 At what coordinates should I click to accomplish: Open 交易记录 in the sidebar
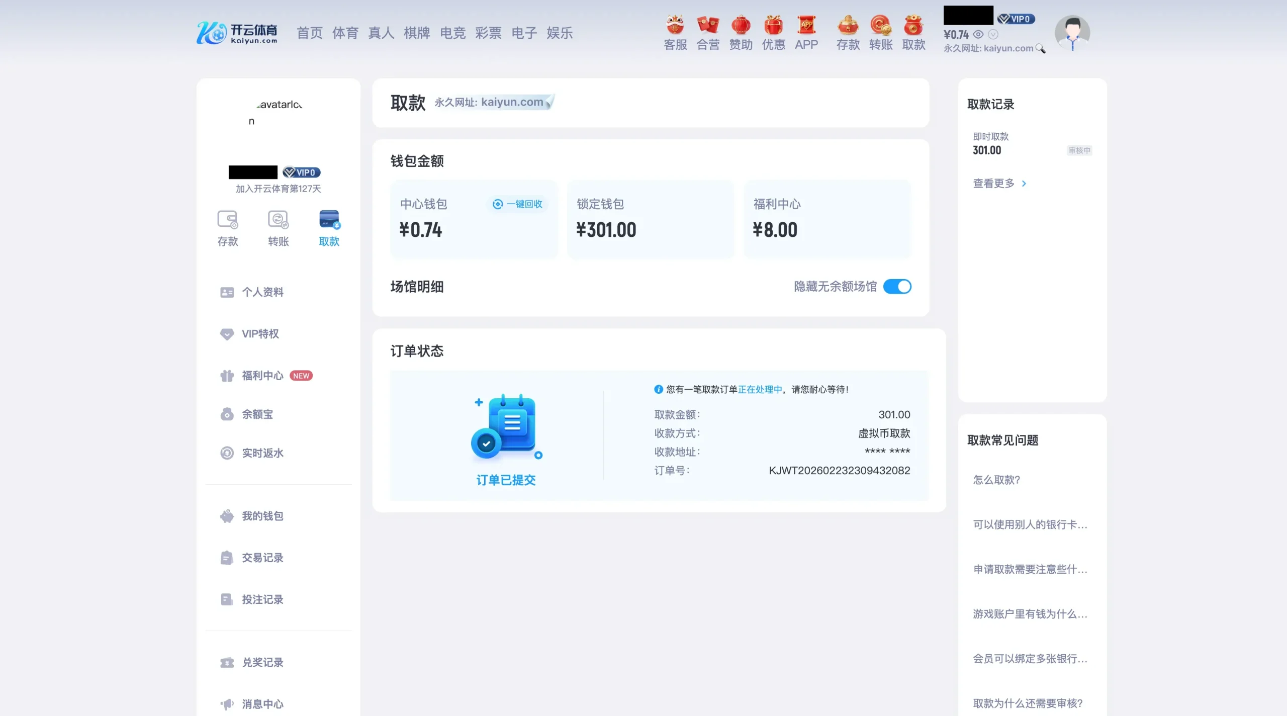tap(262, 558)
